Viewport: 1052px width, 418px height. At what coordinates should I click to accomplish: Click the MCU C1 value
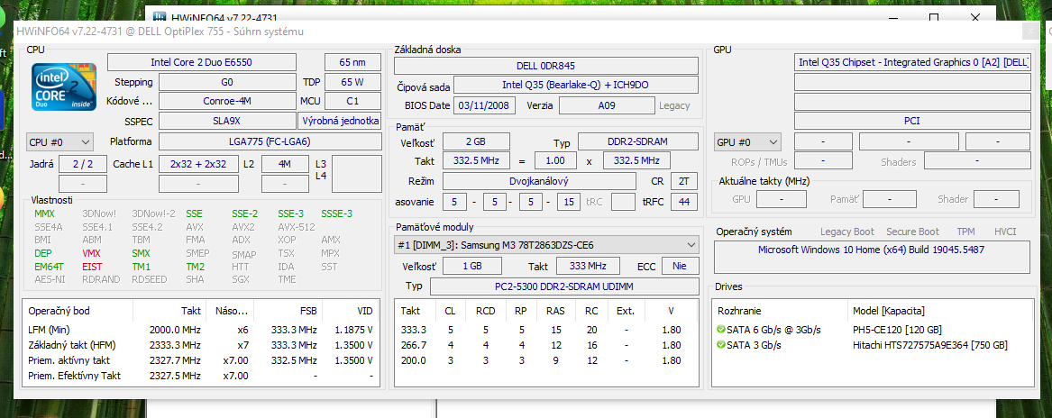point(352,101)
